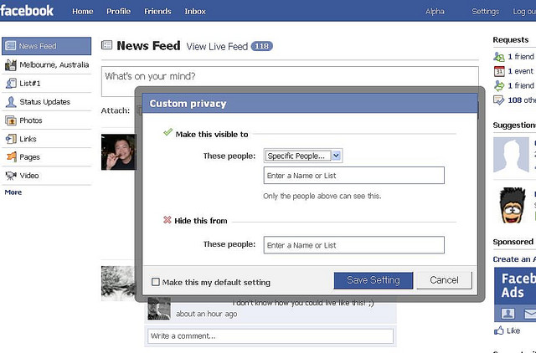
Task: Go to Profile in top navigation
Action: tap(118, 11)
